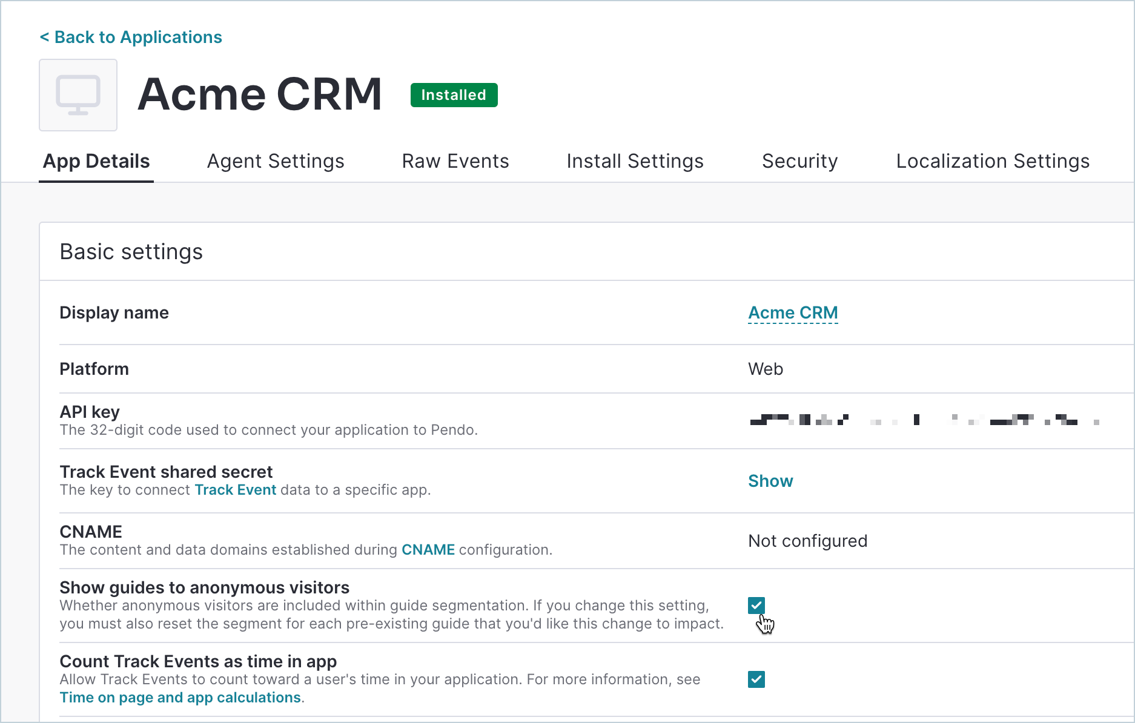Screen dimensions: 1135x723
Task: Switch to the App Details tab
Action: click(x=96, y=161)
